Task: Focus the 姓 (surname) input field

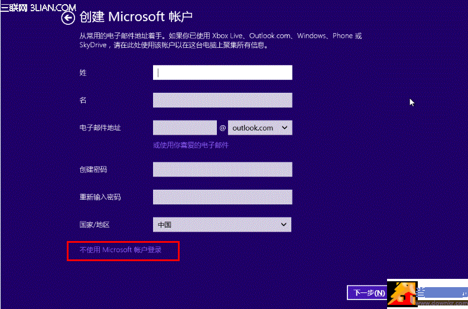Action: (x=222, y=73)
